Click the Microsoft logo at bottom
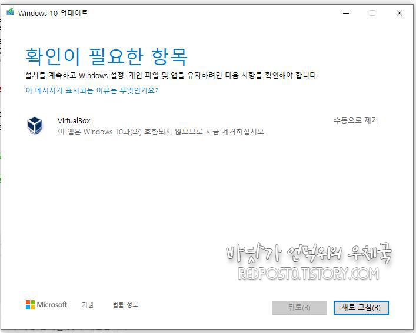416x333 pixels. point(46,304)
